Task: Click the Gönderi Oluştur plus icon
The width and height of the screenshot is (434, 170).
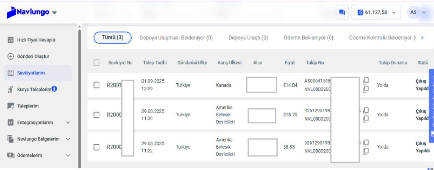Action: 11,57
